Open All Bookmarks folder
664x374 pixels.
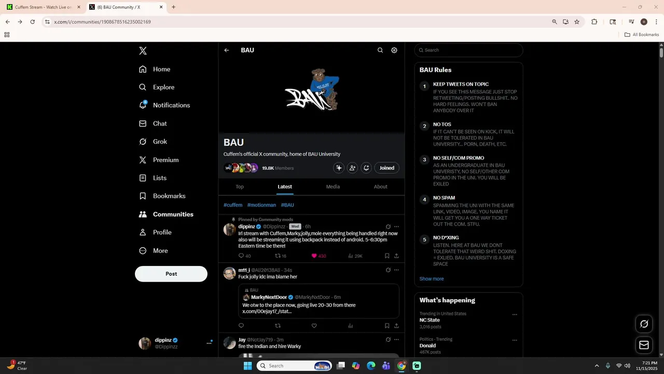pos(642,35)
